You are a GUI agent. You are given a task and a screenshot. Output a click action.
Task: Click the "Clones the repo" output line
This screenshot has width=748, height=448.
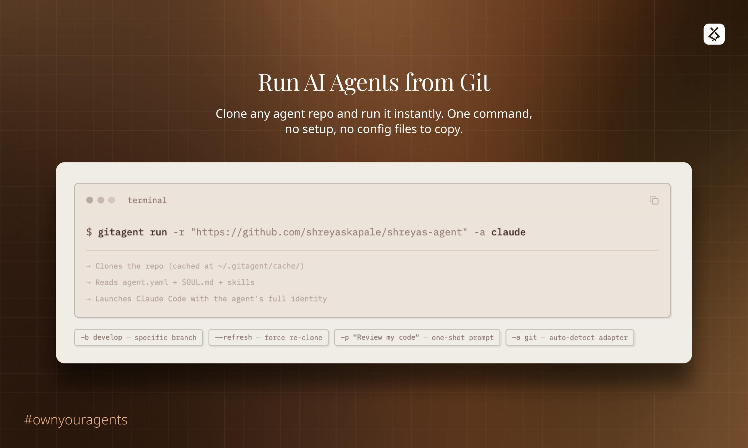195,266
